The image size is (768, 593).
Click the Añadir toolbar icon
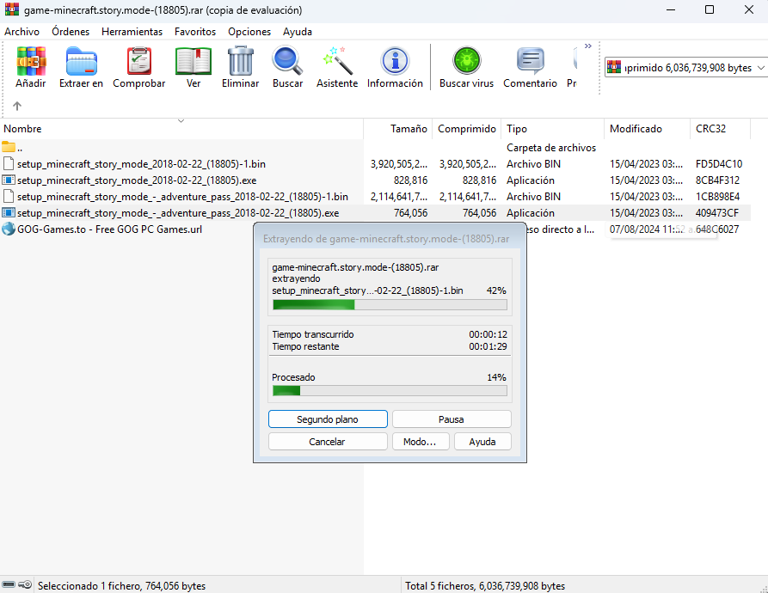[31, 62]
